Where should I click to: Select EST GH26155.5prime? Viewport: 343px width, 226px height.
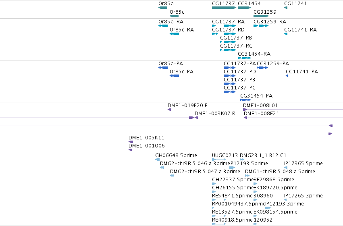[233, 188]
